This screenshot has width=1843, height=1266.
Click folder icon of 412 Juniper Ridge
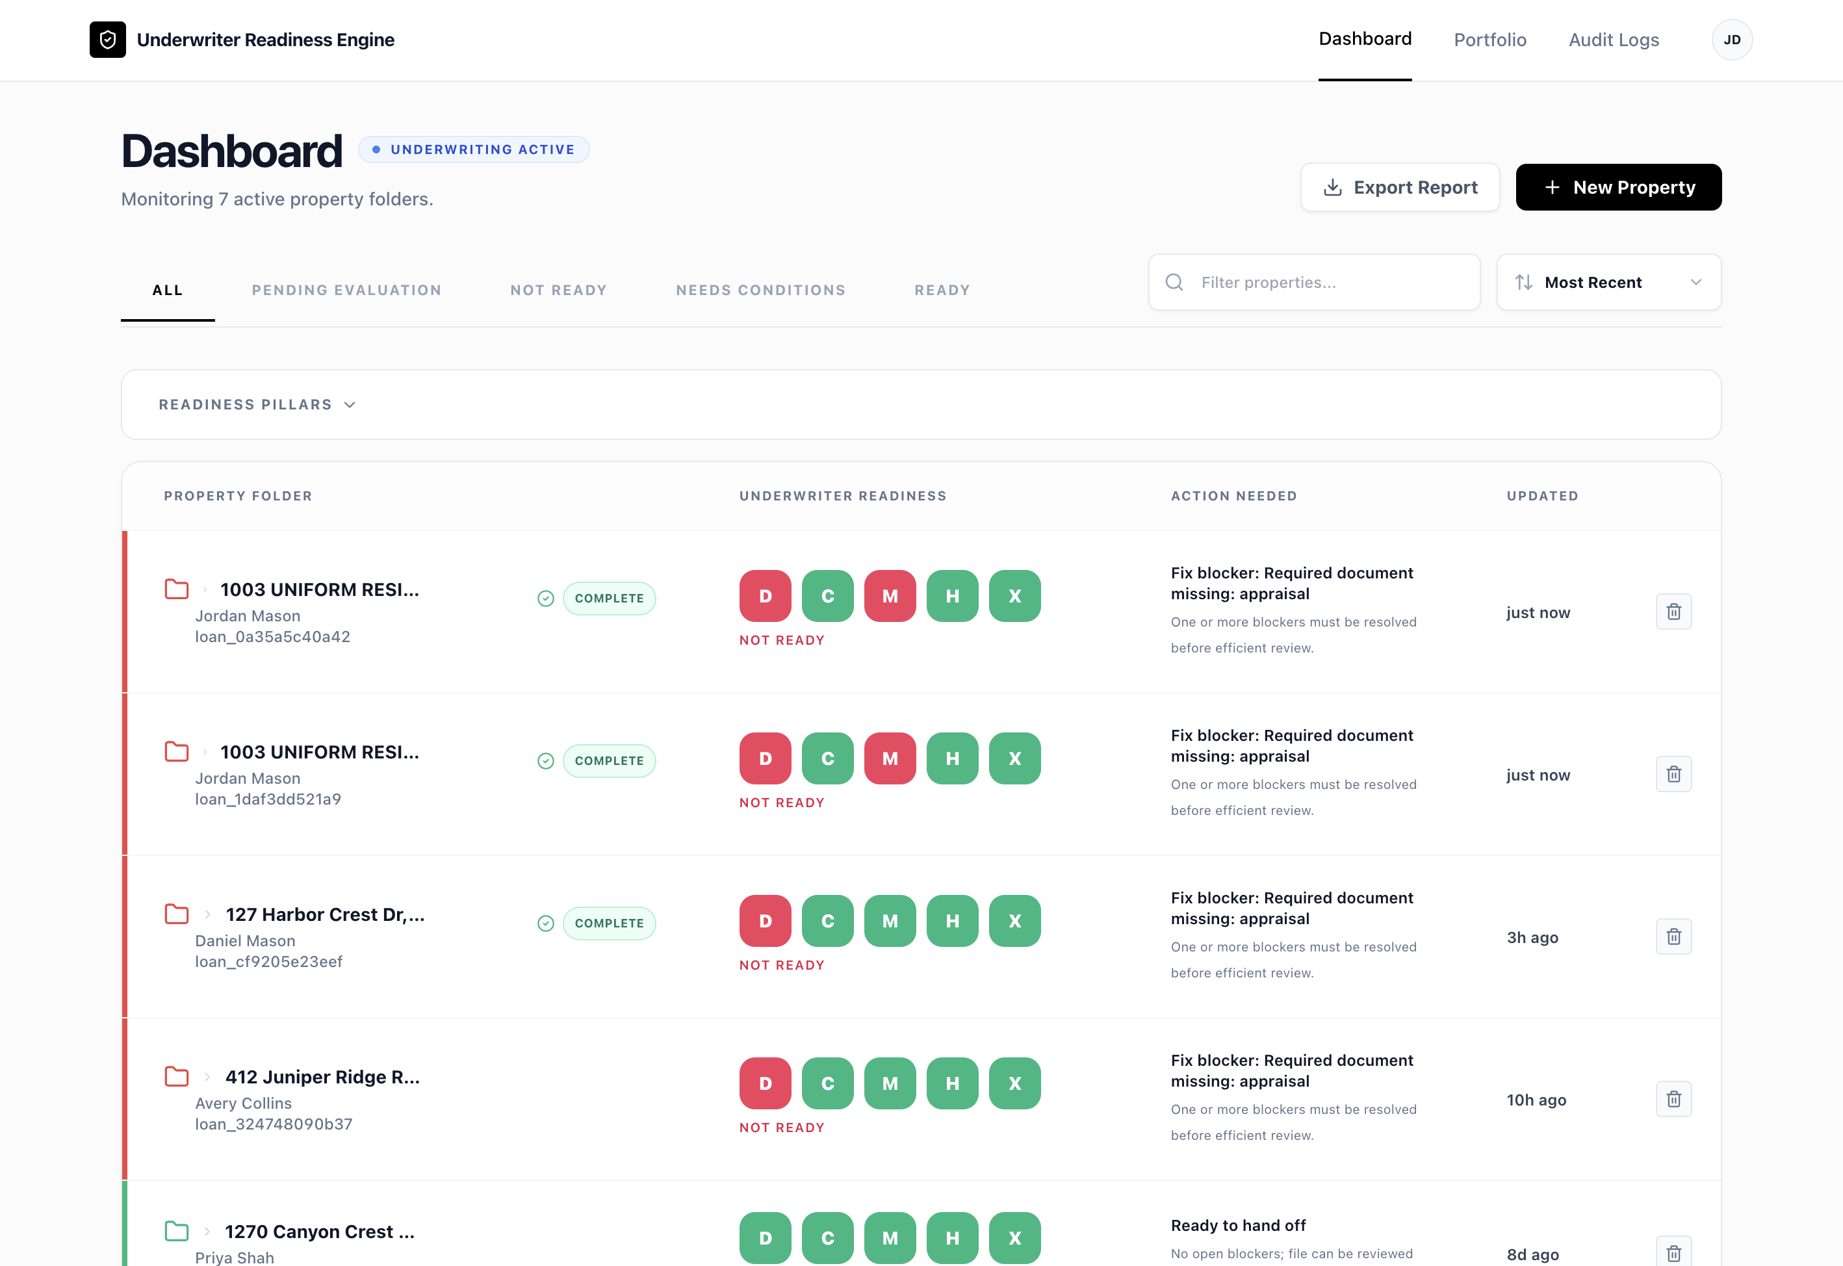[x=176, y=1076]
